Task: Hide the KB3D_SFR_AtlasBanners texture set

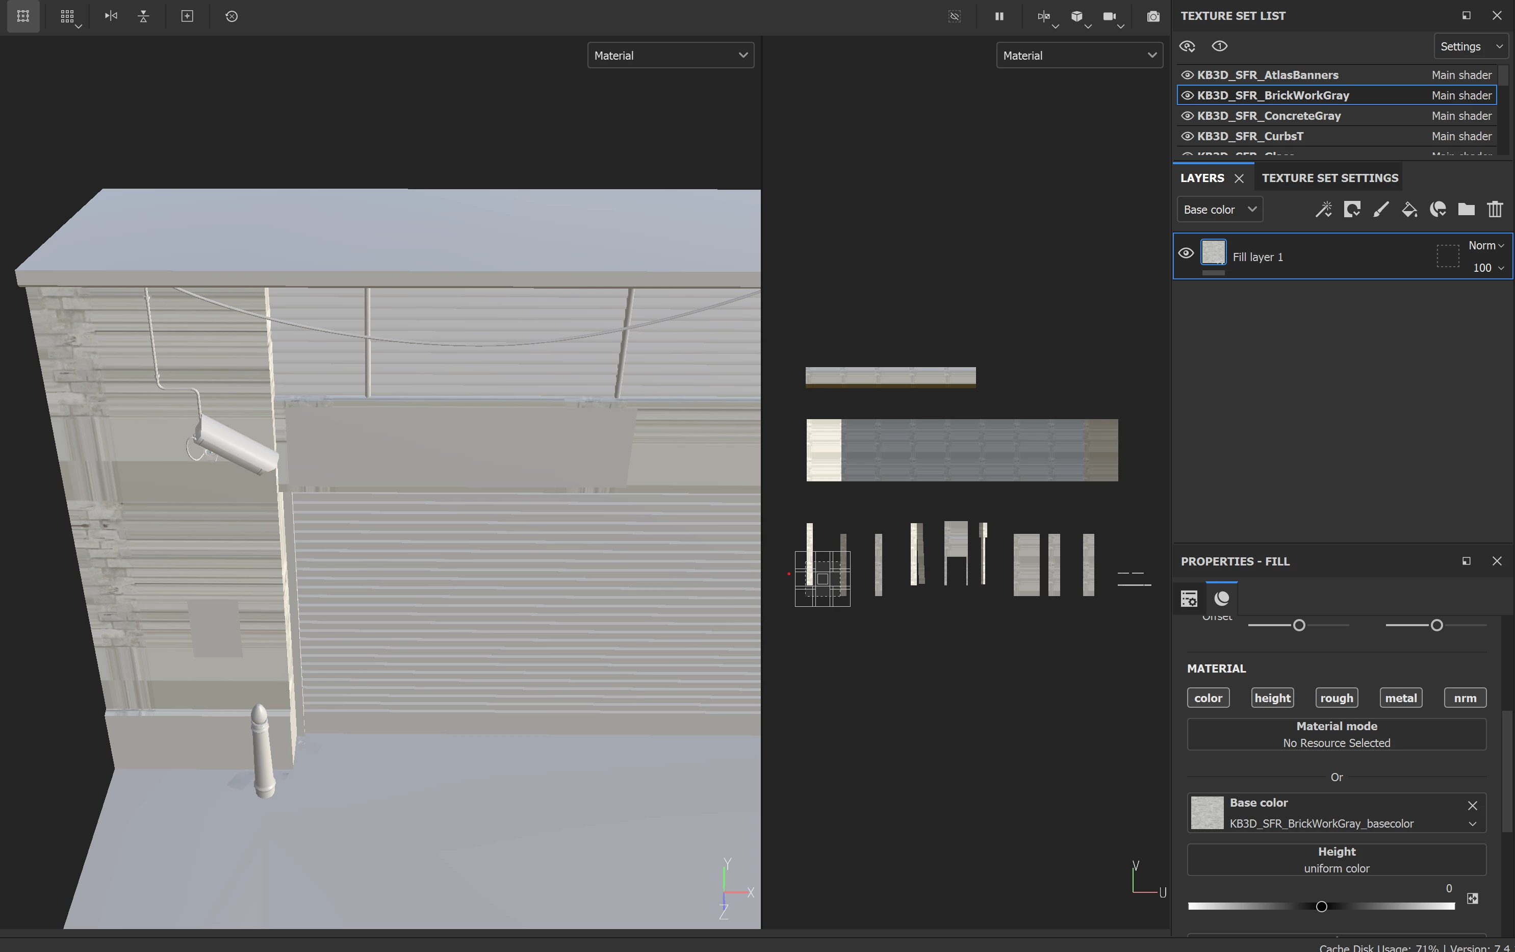Action: pos(1187,75)
